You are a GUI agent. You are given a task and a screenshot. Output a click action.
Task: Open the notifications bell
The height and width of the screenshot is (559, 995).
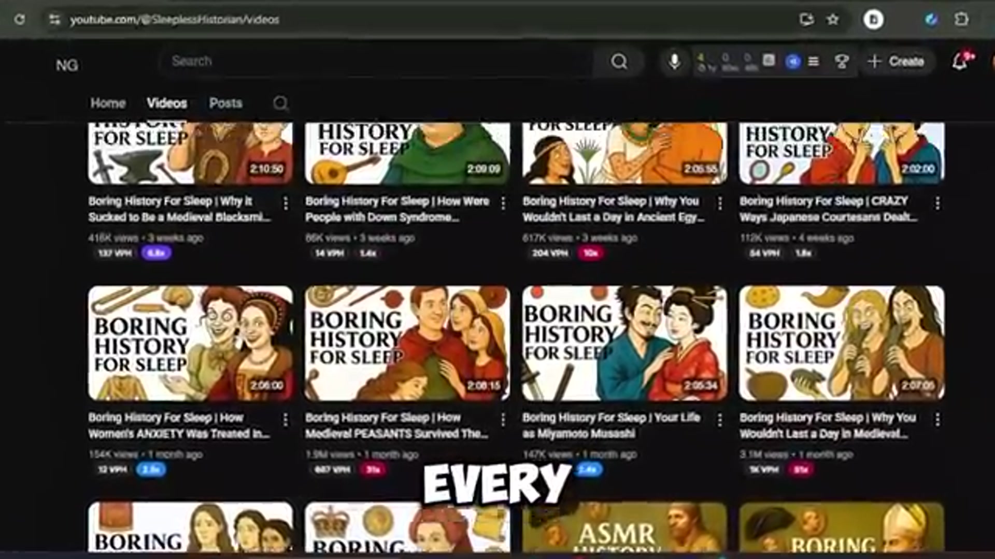960,62
